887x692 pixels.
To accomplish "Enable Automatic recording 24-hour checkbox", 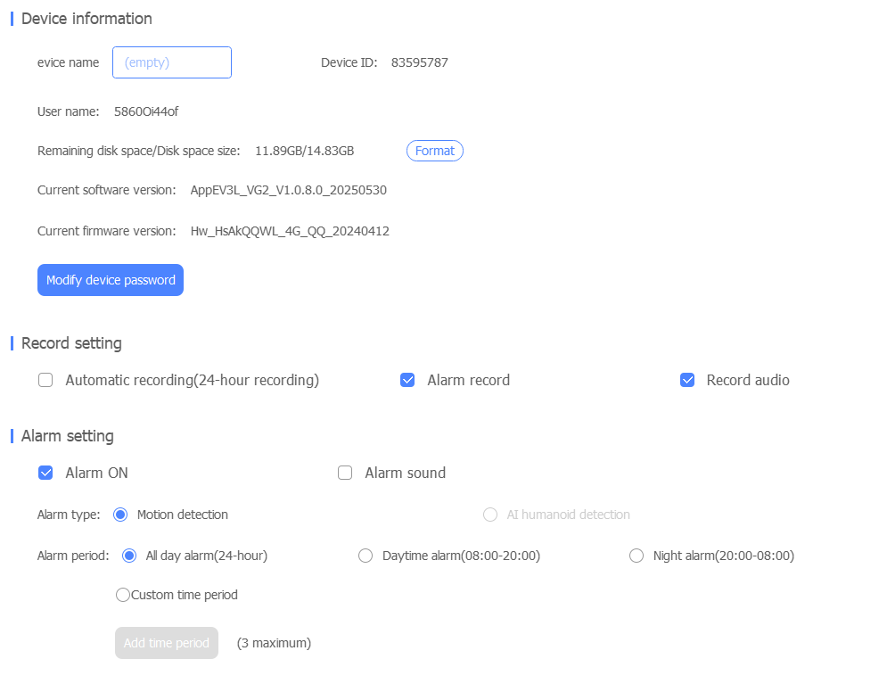I will pyautogui.click(x=45, y=380).
